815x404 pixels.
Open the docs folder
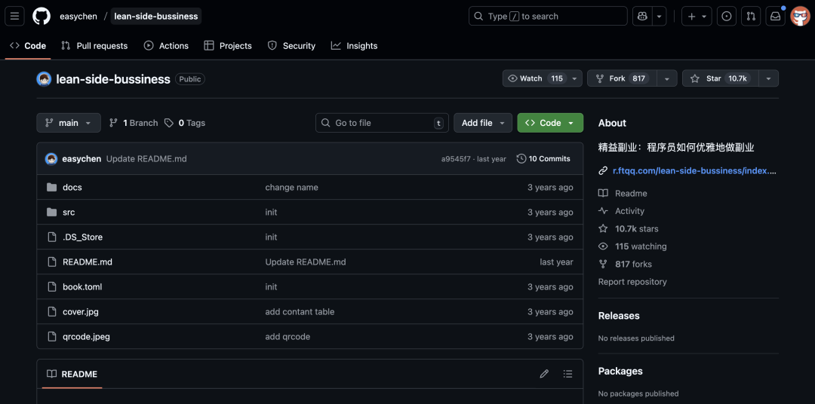coord(72,187)
